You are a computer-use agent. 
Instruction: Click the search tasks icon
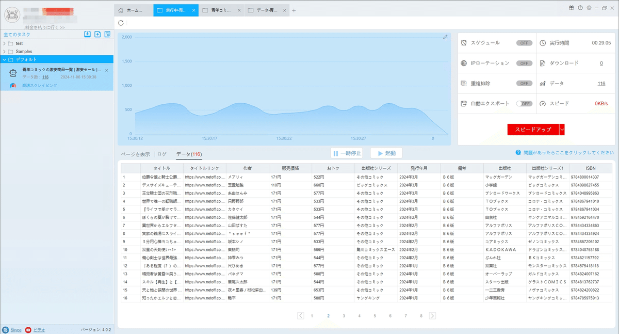tap(107, 34)
